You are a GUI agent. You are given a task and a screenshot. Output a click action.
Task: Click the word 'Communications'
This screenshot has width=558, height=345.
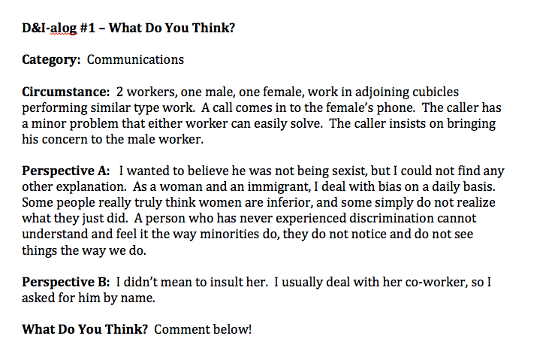(135, 59)
